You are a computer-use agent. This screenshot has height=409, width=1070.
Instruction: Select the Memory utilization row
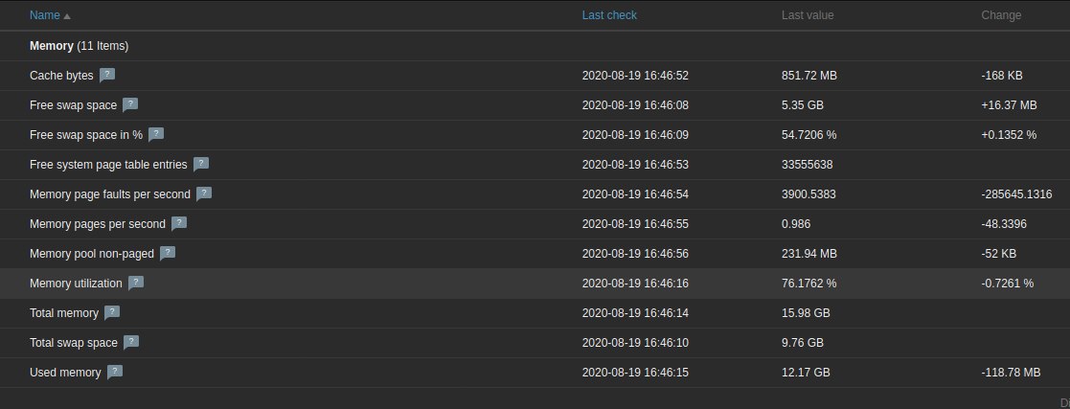click(76, 284)
